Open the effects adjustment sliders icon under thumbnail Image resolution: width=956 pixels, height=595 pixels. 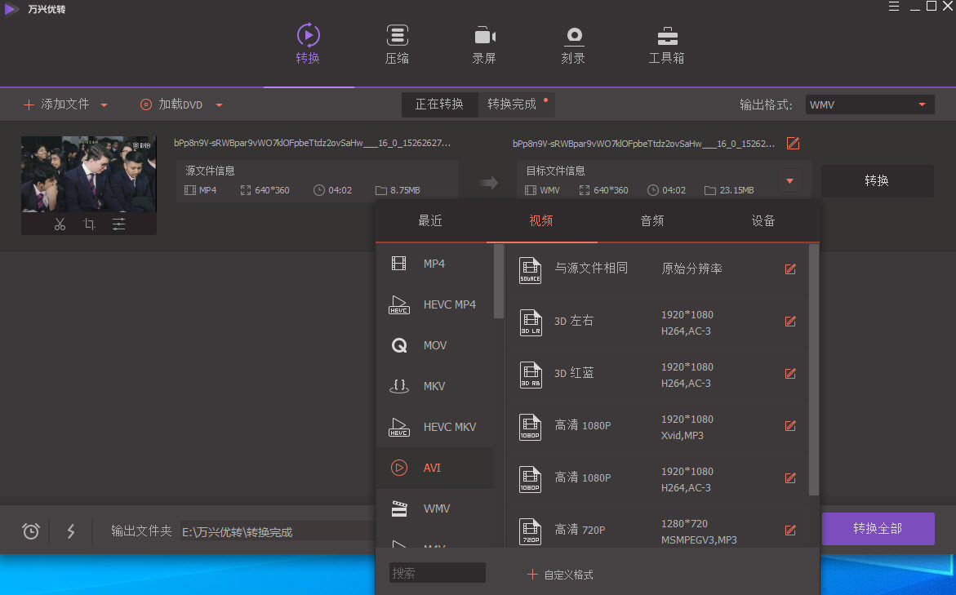[118, 224]
